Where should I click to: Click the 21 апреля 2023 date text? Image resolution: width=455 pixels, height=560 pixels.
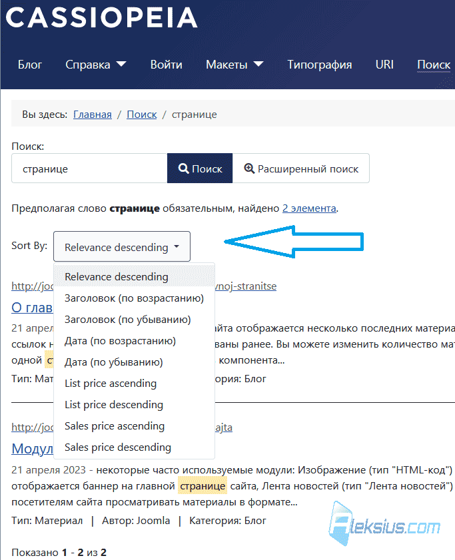pyautogui.click(x=49, y=469)
